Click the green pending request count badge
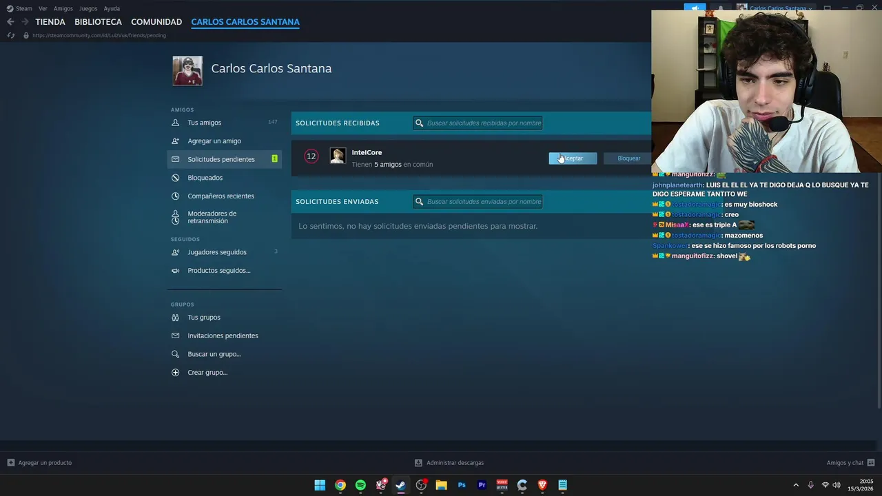Viewport: 882px width, 496px height. 274,159
